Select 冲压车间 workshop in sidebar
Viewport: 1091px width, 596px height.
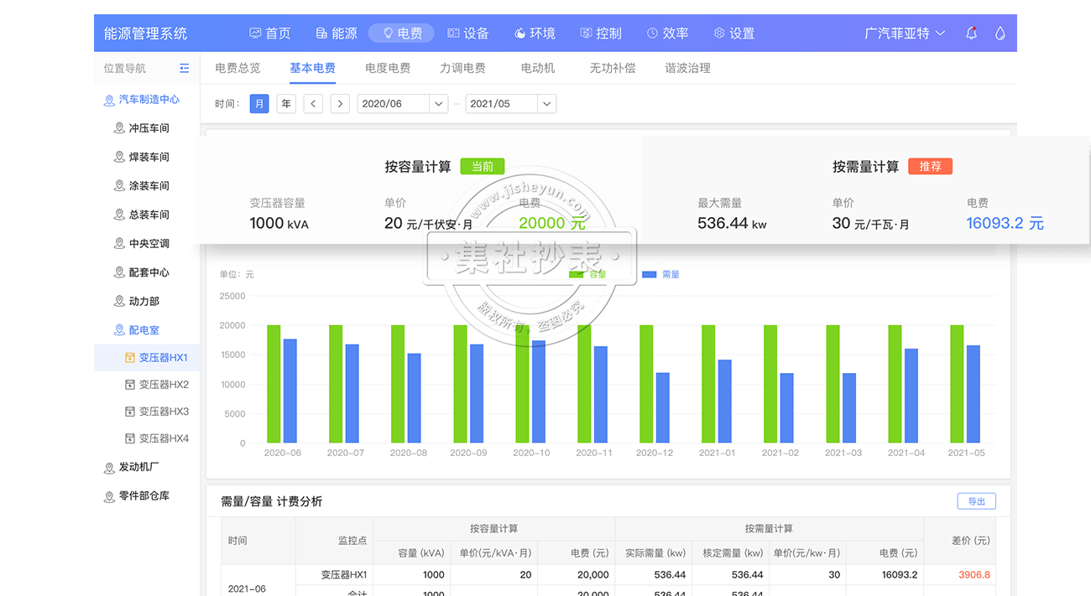(149, 128)
